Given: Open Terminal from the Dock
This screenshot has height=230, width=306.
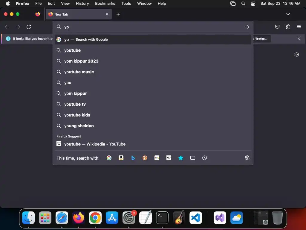Looking at the screenshot, I should 162,218.
